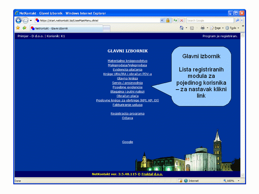
Task: Open the search provider dropdown arrow
Action: 242,20
